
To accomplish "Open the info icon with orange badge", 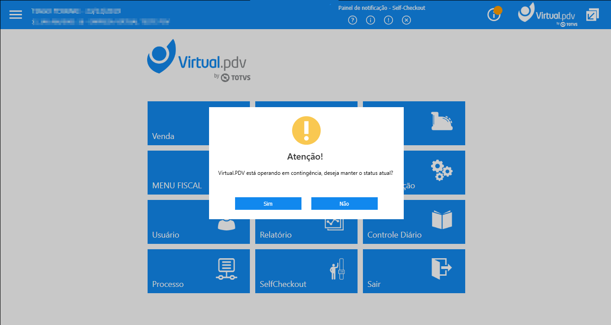I will (494, 14).
